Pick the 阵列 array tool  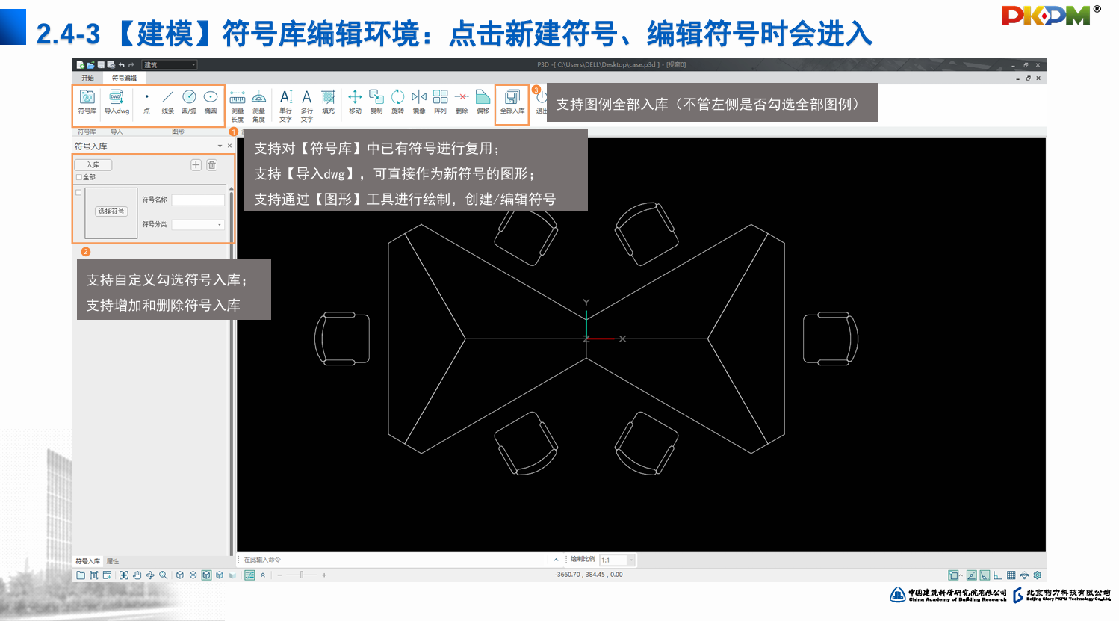441,102
